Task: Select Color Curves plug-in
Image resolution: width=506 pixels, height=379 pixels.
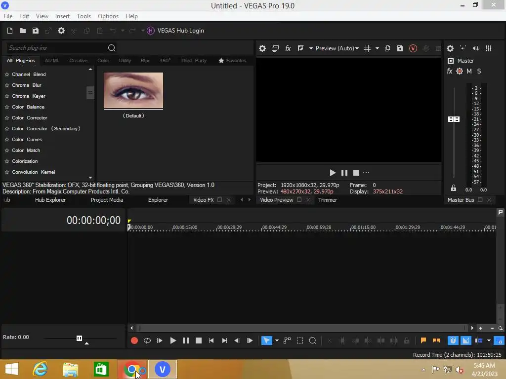Action: tap(27, 140)
